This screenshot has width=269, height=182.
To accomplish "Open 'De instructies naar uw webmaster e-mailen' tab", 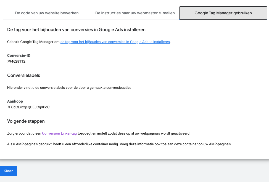I will (135, 13).
